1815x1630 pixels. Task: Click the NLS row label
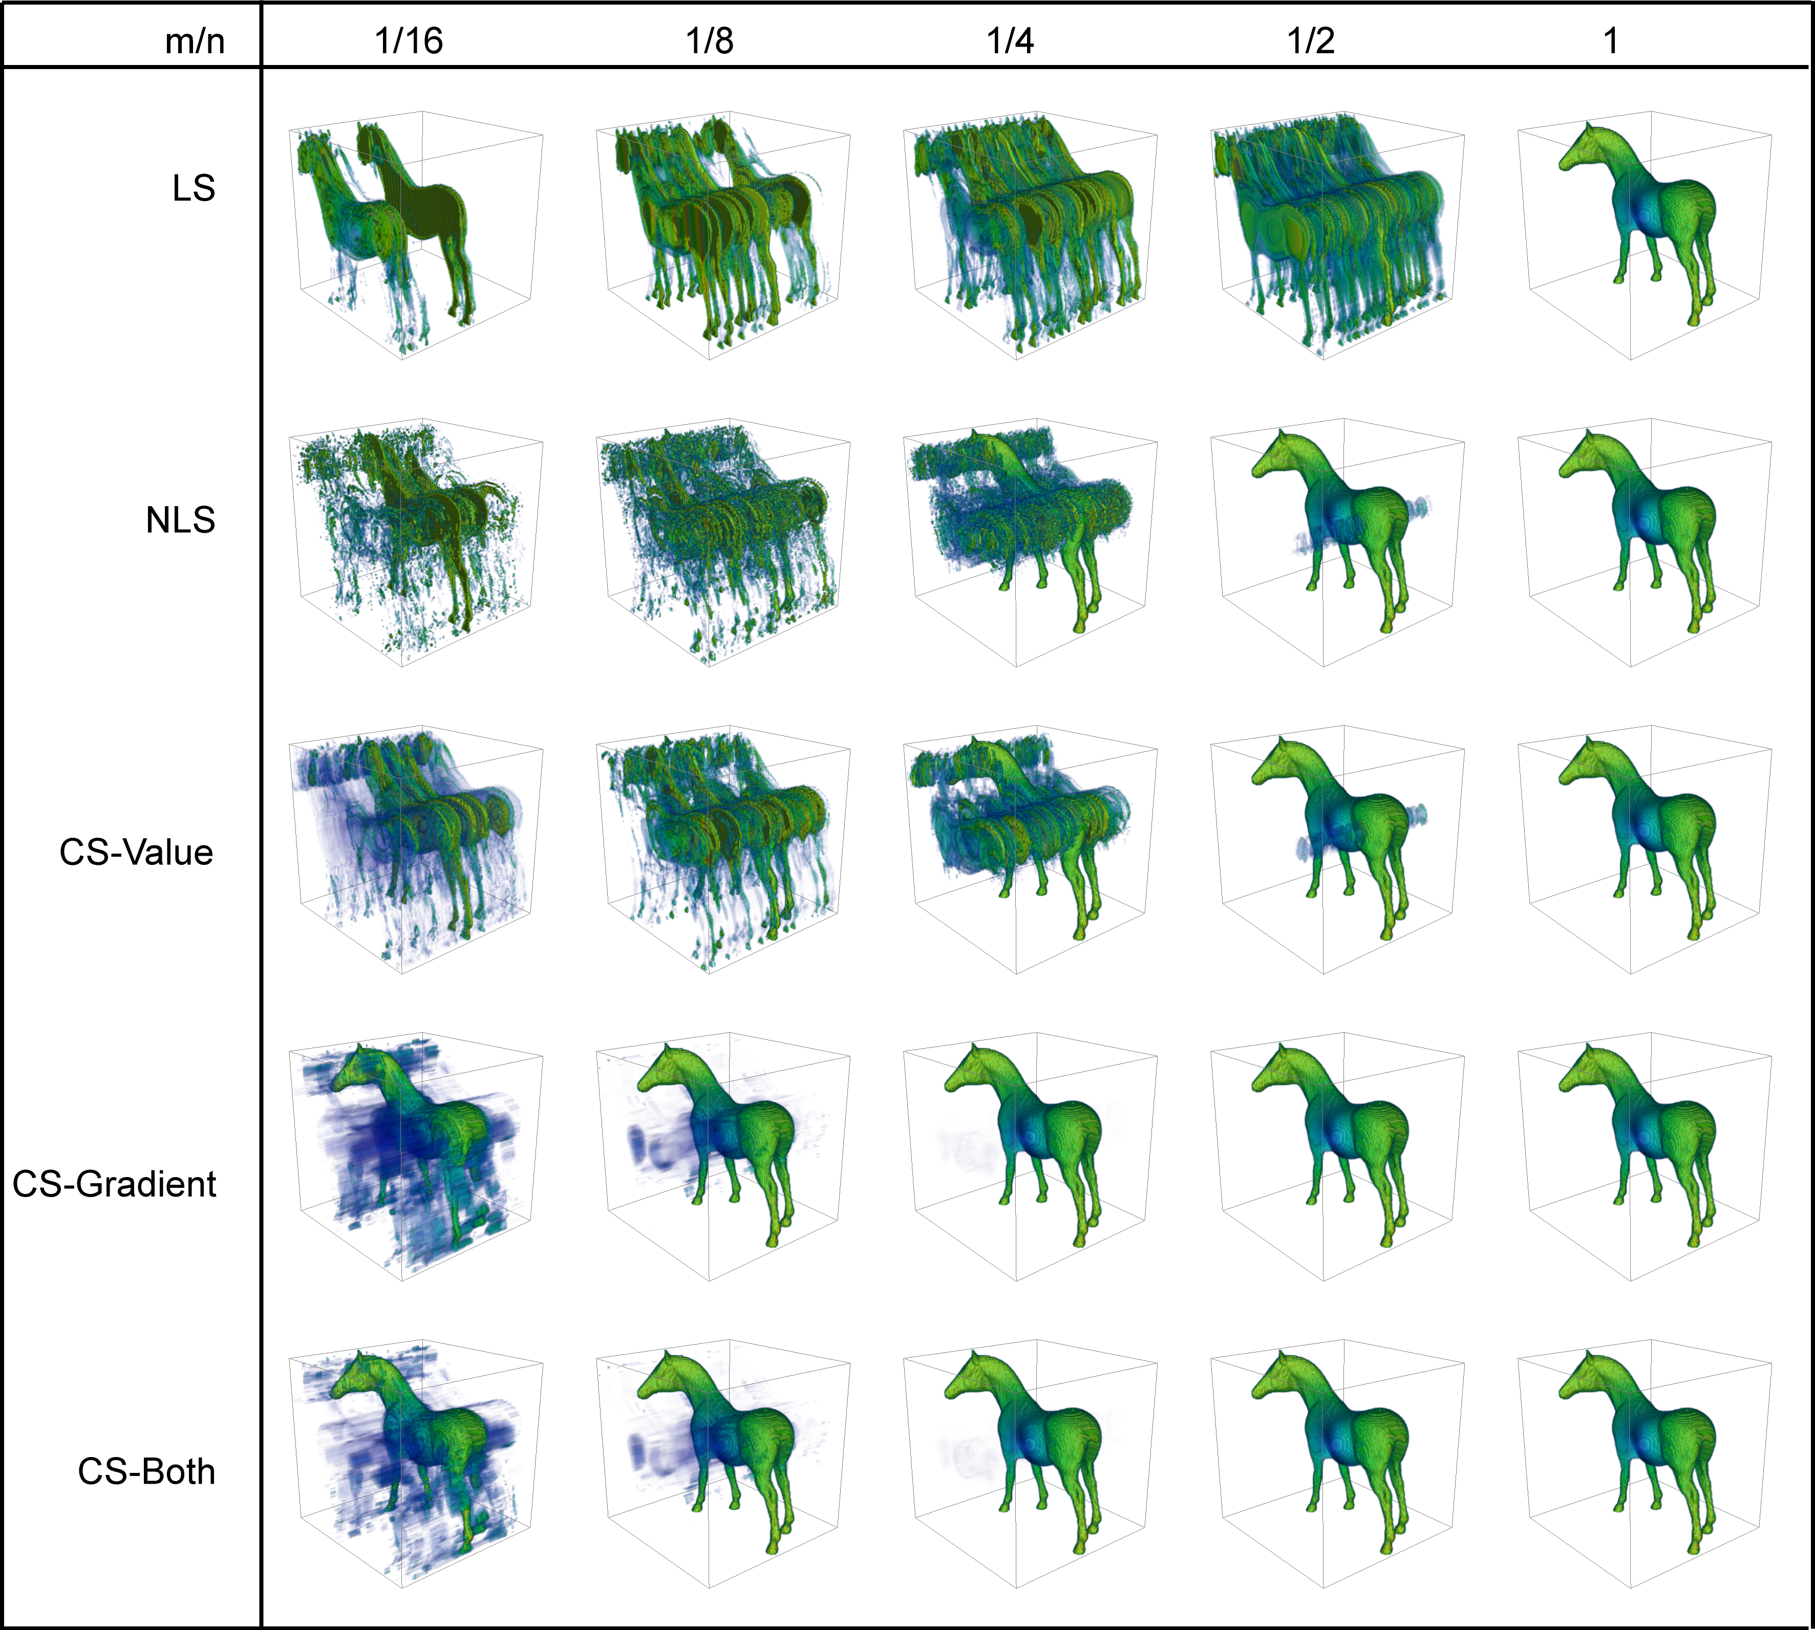point(180,520)
